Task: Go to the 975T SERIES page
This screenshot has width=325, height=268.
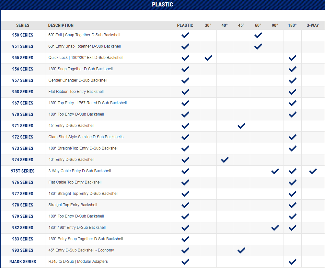Action: pos(23,171)
